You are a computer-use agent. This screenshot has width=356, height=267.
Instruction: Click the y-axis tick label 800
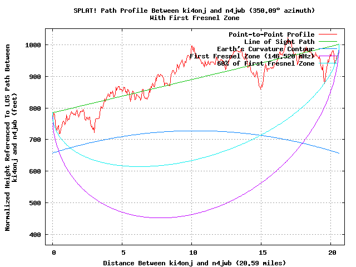click(x=35, y=108)
